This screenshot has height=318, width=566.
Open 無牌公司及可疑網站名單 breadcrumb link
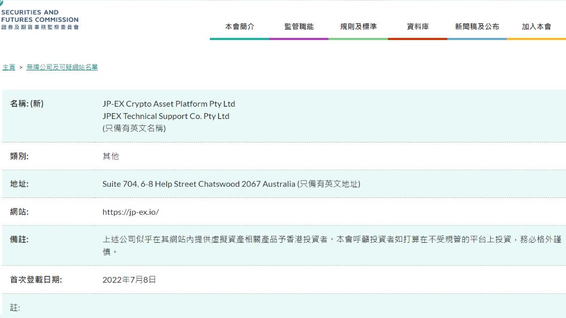[x=62, y=67]
